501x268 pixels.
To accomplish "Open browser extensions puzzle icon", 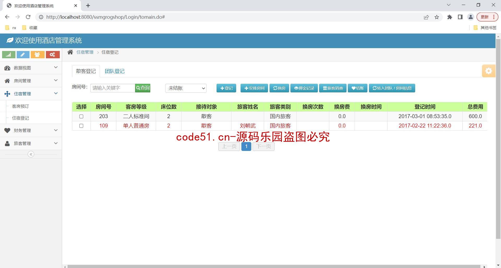I will click(450, 17).
